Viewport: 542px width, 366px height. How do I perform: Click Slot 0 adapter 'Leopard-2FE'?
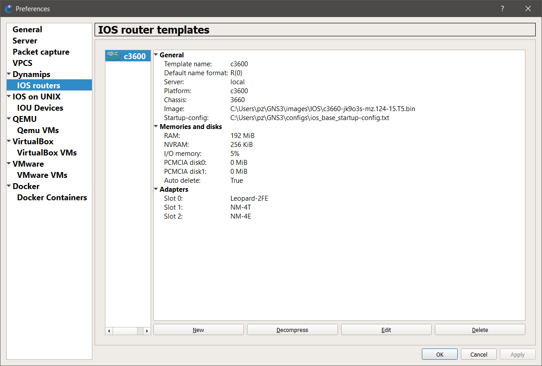(x=249, y=198)
